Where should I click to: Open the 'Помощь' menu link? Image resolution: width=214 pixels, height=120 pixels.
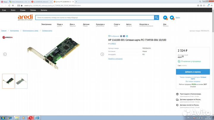[33, 10]
